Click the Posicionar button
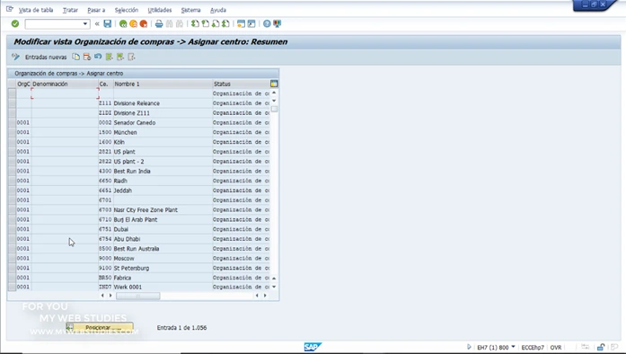 pyautogui.click(x=100, y=328)
